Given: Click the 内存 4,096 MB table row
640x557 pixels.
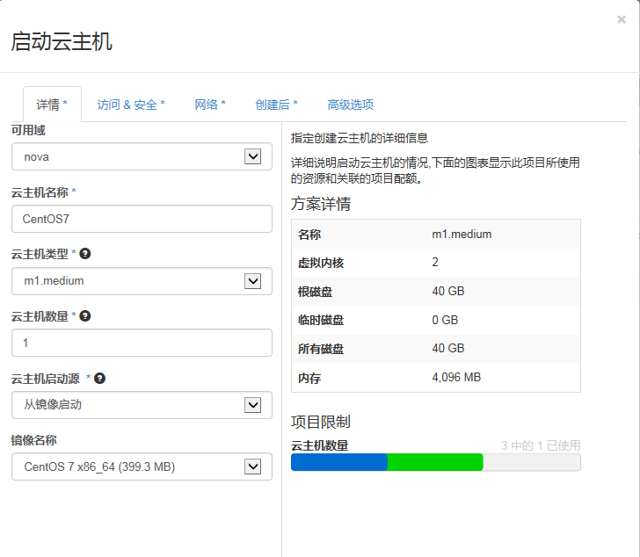Looking at the screenshot, I should click(x=435, y=378).
